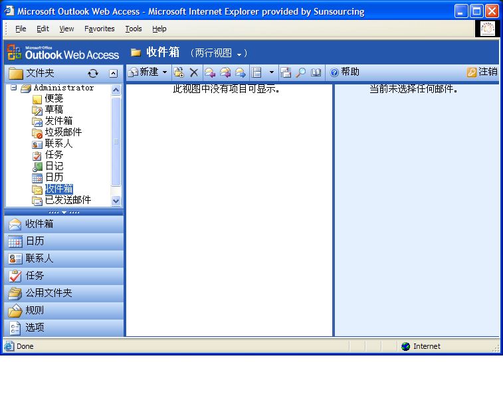Open the 两行视图 view dropdown

coord(239,54)
